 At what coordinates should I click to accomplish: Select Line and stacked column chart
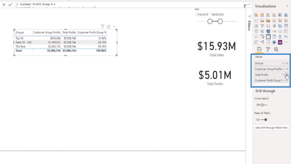coord(274,20)
